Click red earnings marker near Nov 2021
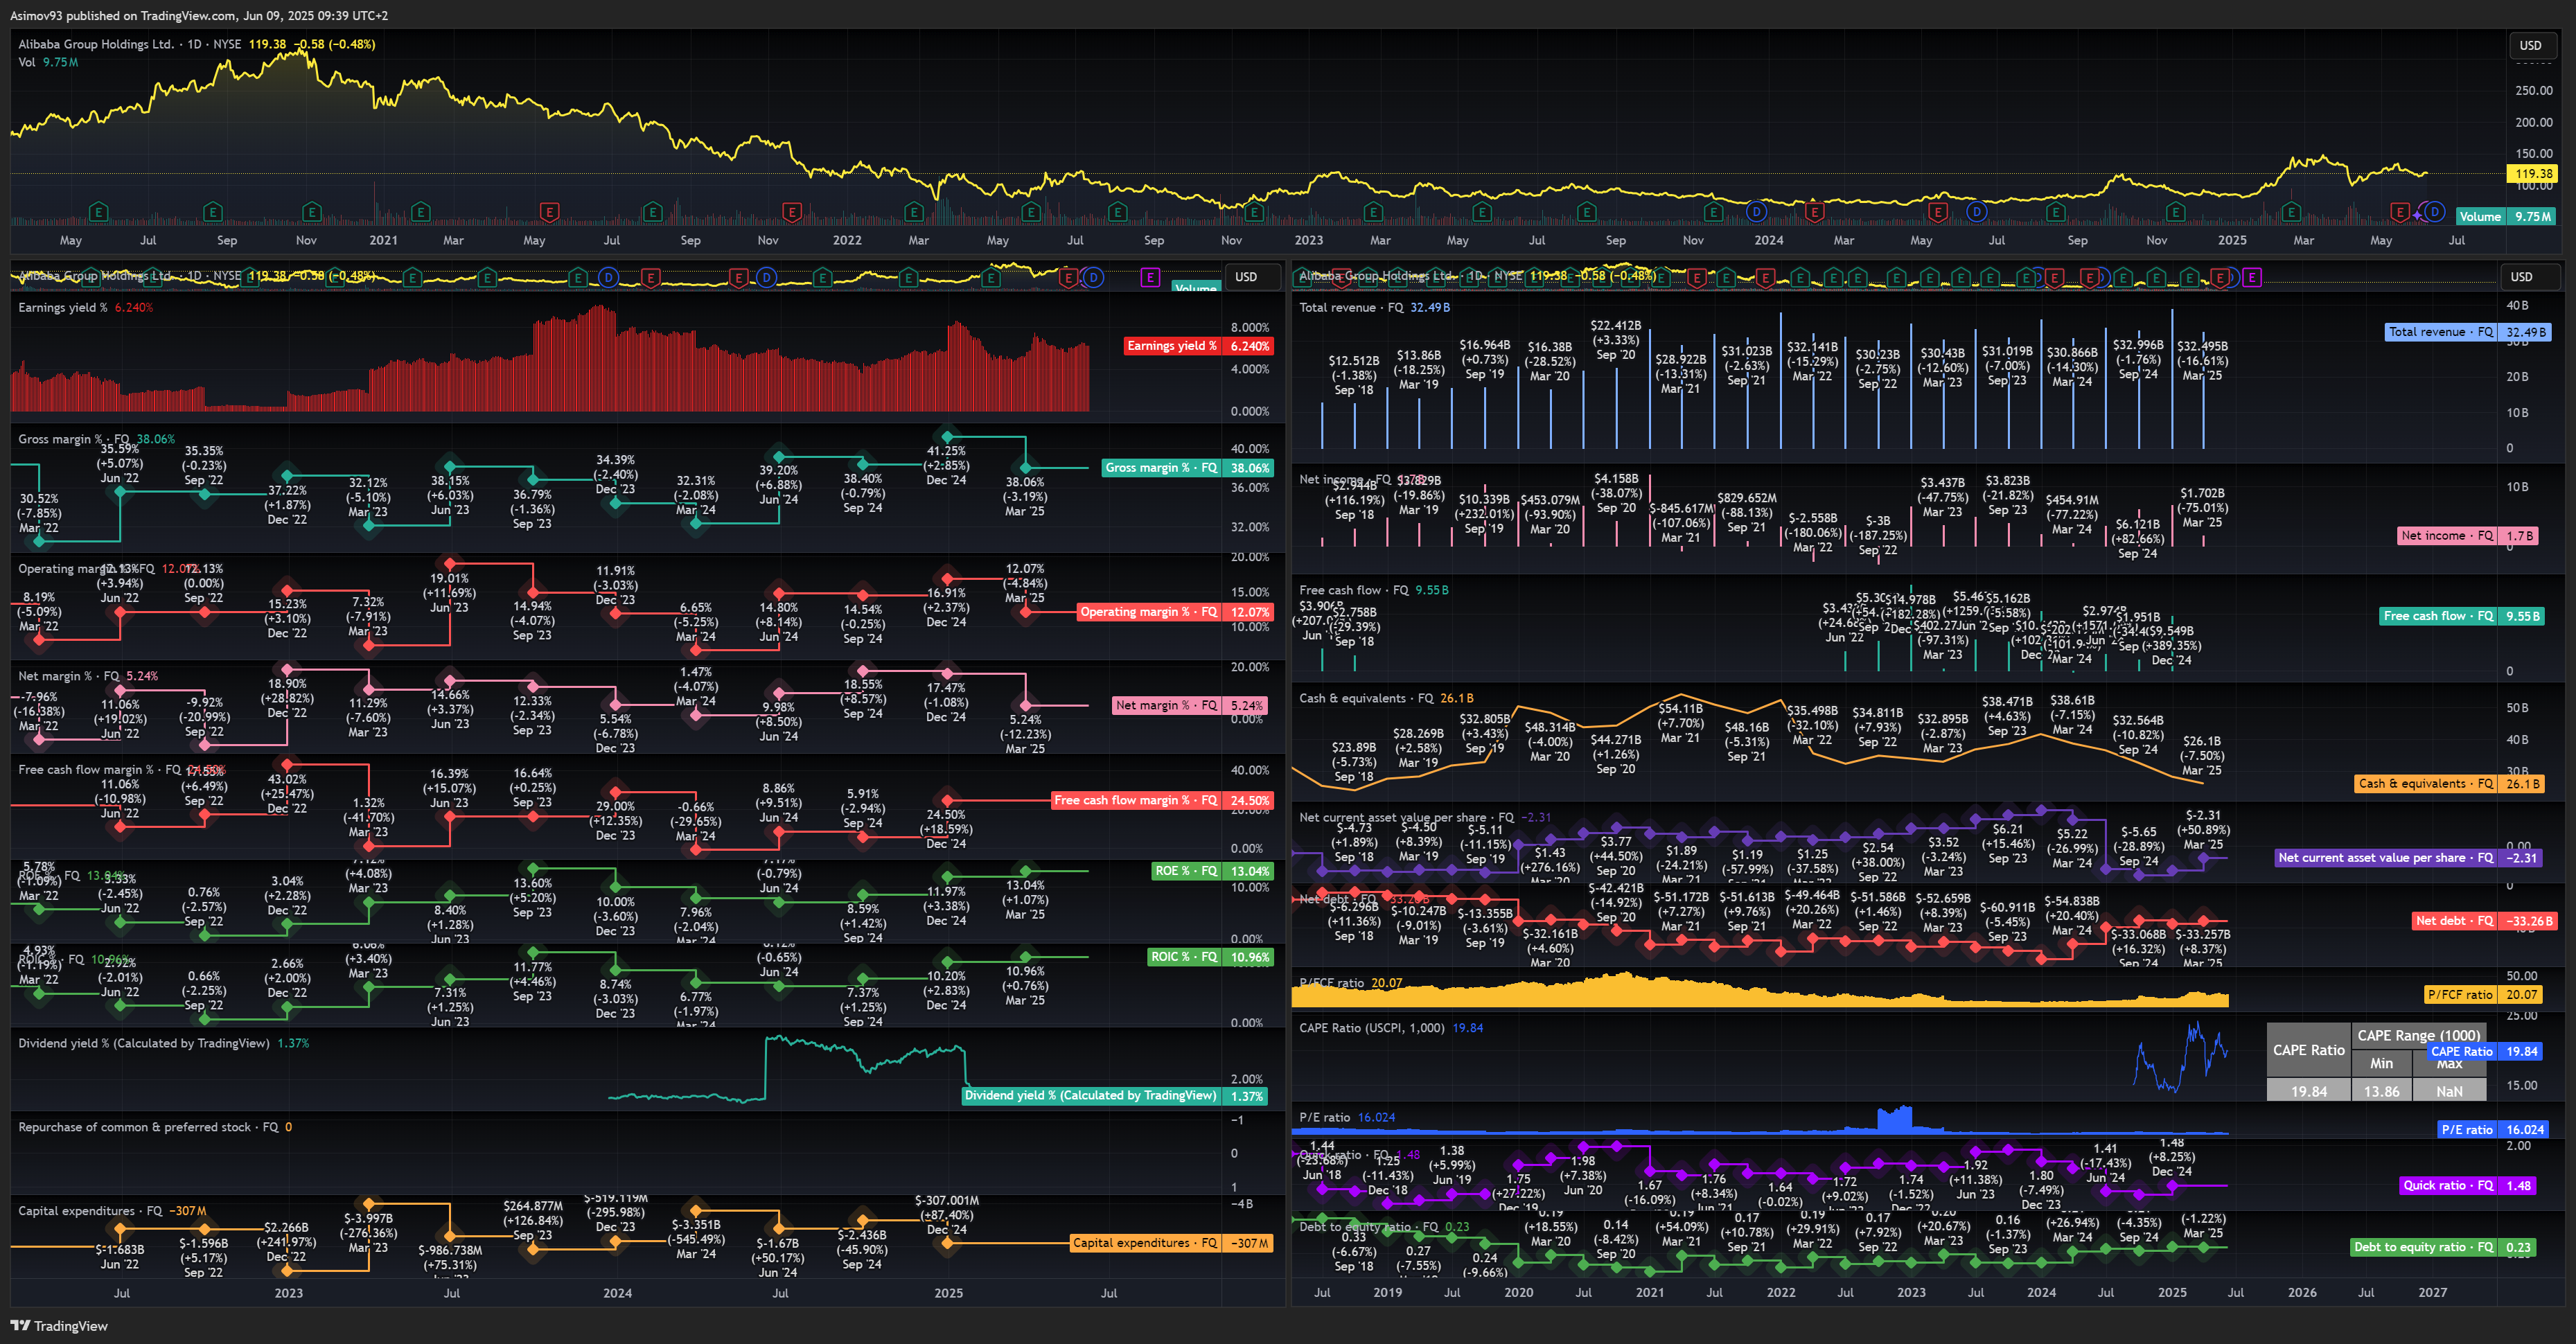 792,212
